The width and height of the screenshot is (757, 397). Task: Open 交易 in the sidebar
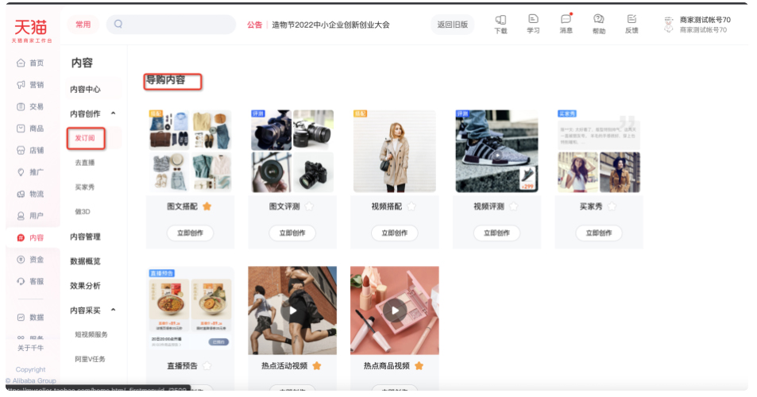tap(30, 106)
